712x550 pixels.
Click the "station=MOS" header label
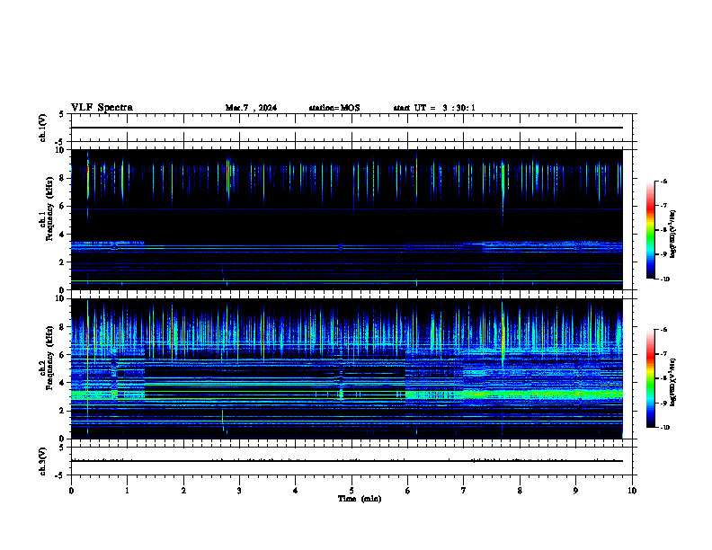(334, 108)
